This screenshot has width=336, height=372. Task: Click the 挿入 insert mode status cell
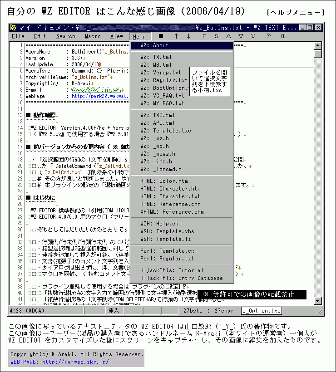[115, 311]
